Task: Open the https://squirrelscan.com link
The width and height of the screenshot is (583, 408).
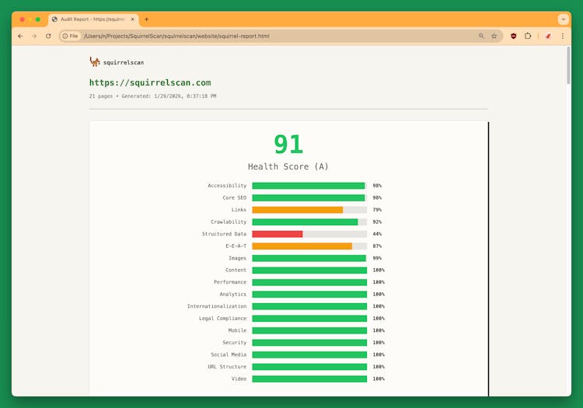Action: point(150,82)
